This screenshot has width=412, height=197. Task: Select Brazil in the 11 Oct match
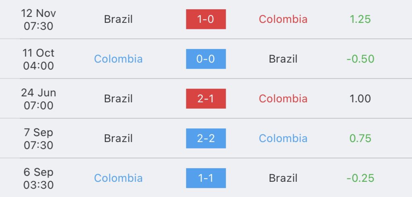pyautogui.click(x=283, y=59)
